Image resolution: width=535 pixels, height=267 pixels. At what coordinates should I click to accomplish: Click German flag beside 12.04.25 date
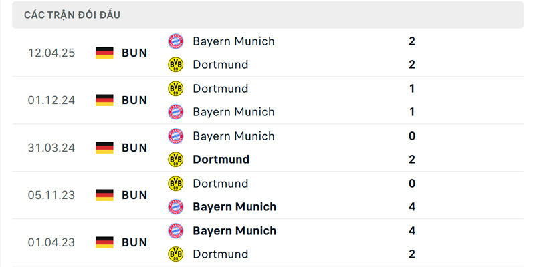(104, 53)
